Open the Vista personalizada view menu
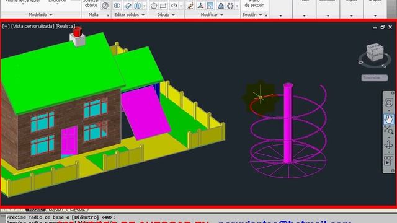397x223 pixels. pos(33,26)
